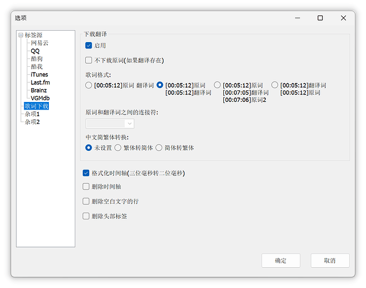
Task: Click the 确定 button
Action: pos(281,261)
